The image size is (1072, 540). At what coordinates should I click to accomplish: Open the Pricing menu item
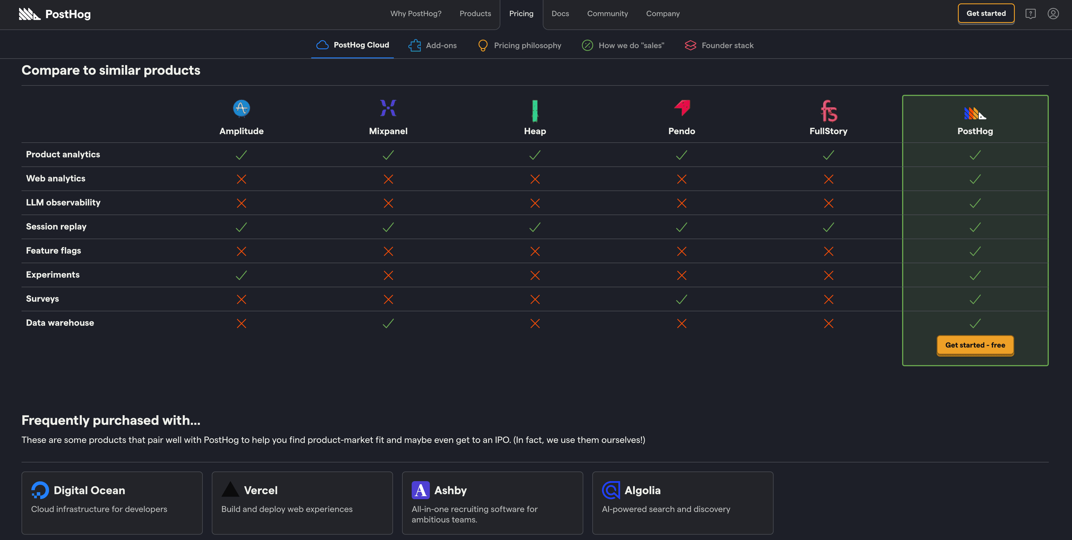(521, 13)
